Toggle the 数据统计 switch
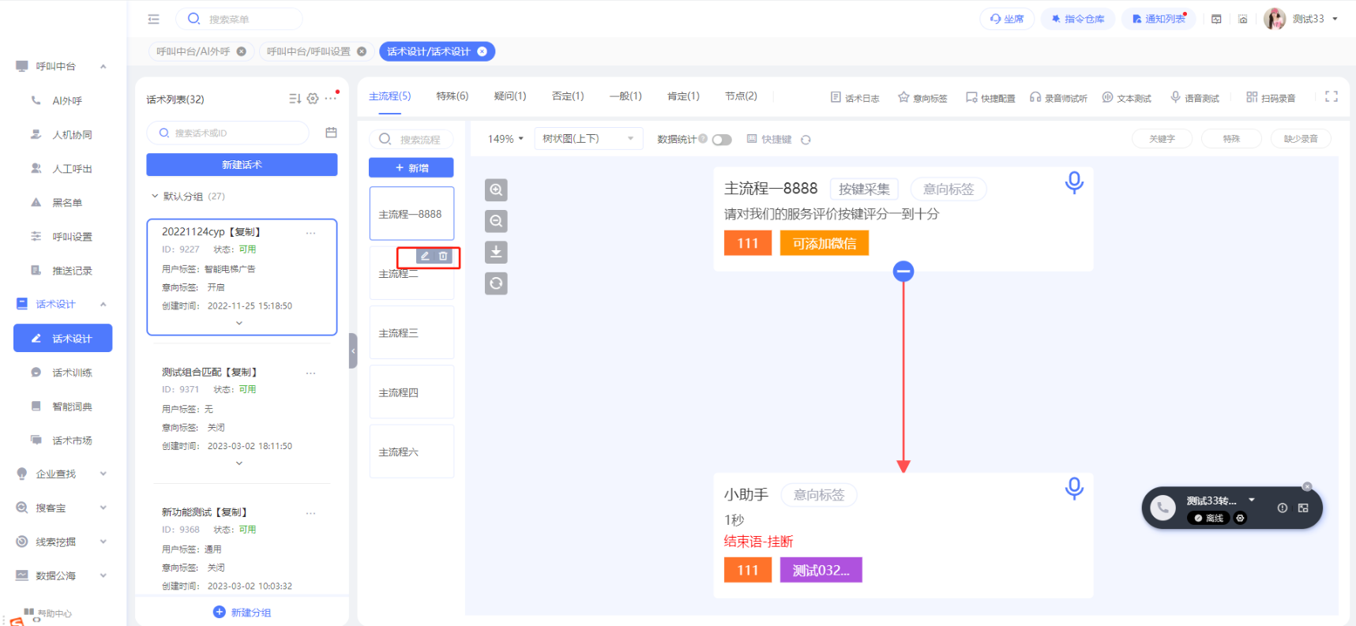The image size is (1356, 626). [x=721, y=140]
